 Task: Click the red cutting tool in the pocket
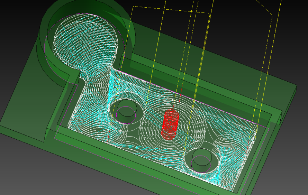click(170, 123)
